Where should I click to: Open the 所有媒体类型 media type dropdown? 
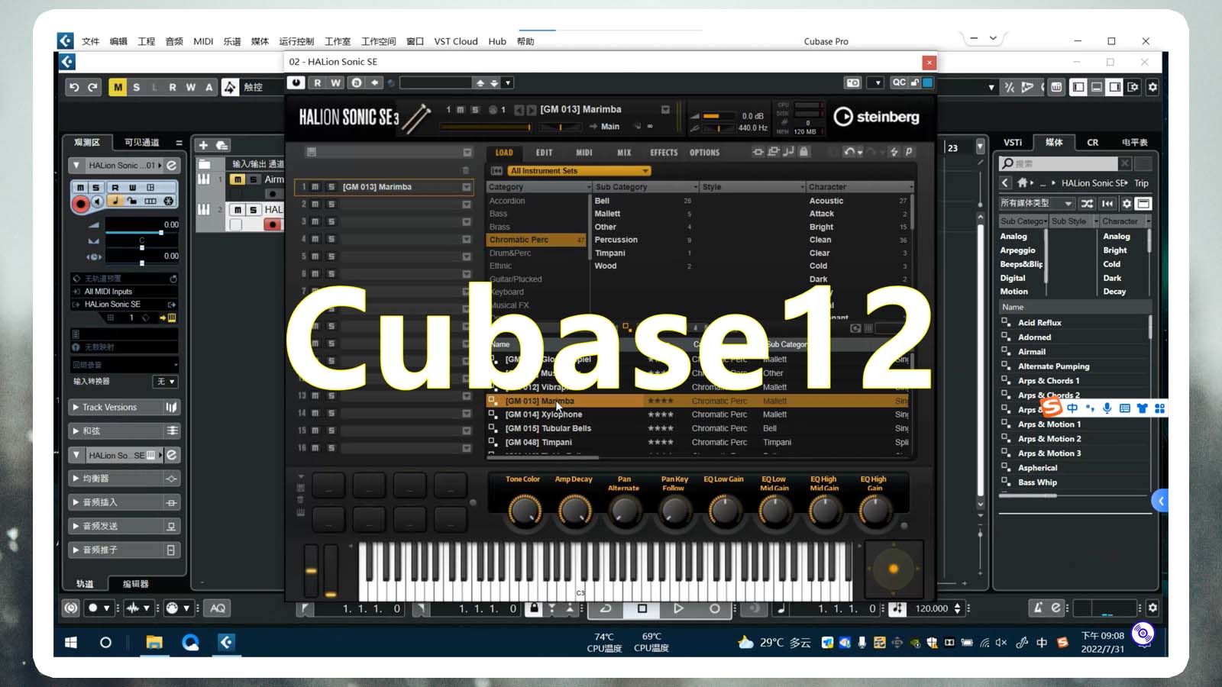coord(1036,203)
